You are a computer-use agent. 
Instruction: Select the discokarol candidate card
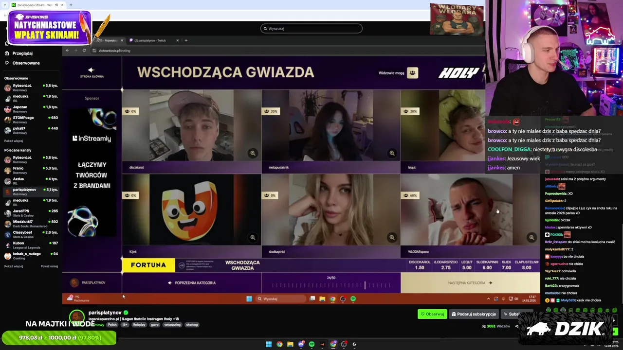(191, 131)
